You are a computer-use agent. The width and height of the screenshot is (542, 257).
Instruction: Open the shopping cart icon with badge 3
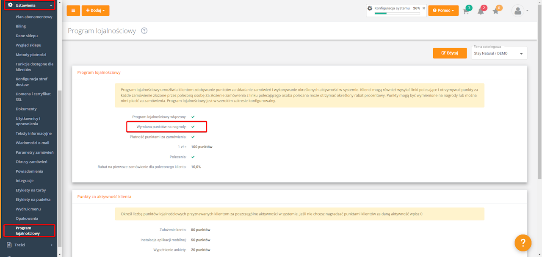[x=466, y=11]
